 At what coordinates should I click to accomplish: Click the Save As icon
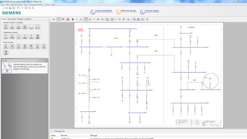pos(14,8)
